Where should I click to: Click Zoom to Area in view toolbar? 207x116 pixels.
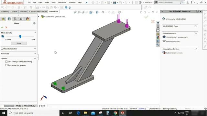click(79, 12)
